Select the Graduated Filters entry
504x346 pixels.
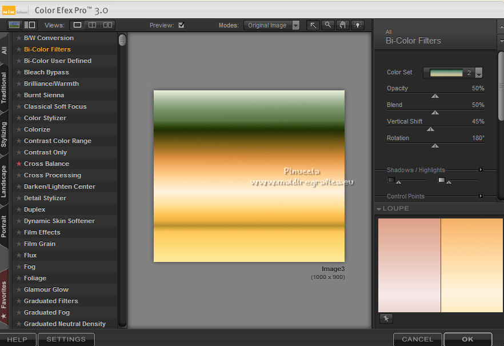pyautogui.click(x=51, y=301)
